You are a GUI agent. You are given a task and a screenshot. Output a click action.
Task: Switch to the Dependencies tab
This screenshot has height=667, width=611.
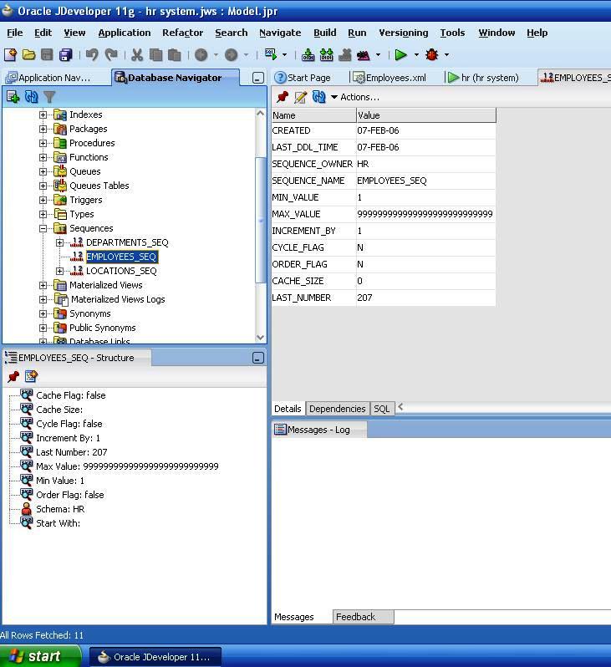[337, 409]
